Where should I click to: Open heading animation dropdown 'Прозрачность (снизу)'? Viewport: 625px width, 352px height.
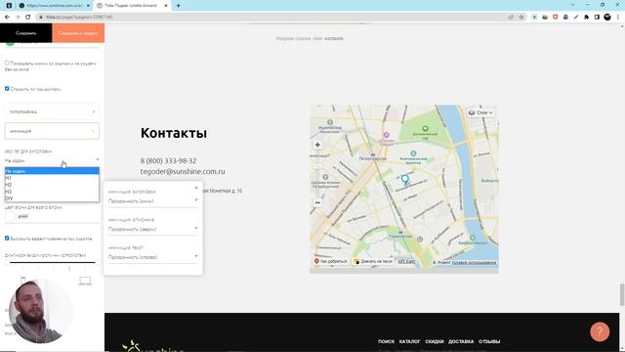pyautogui.click(x=153, y=201)
